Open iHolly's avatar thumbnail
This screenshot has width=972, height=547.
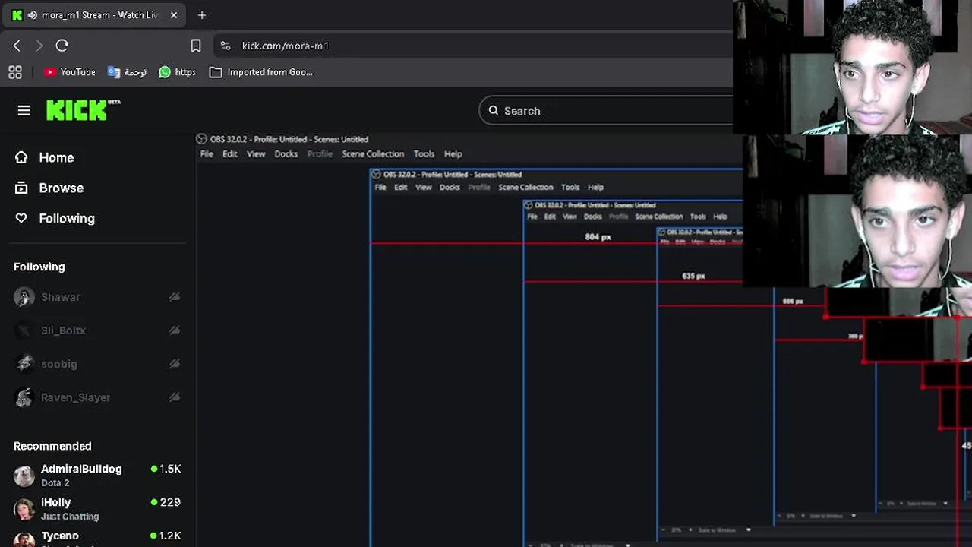(24, 510)
